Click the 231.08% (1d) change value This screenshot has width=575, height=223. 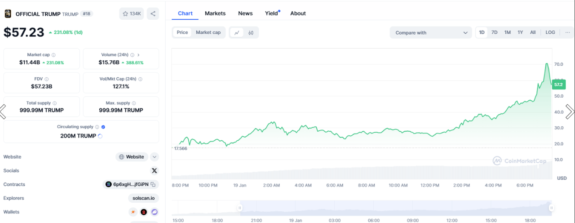click(68, 32)
